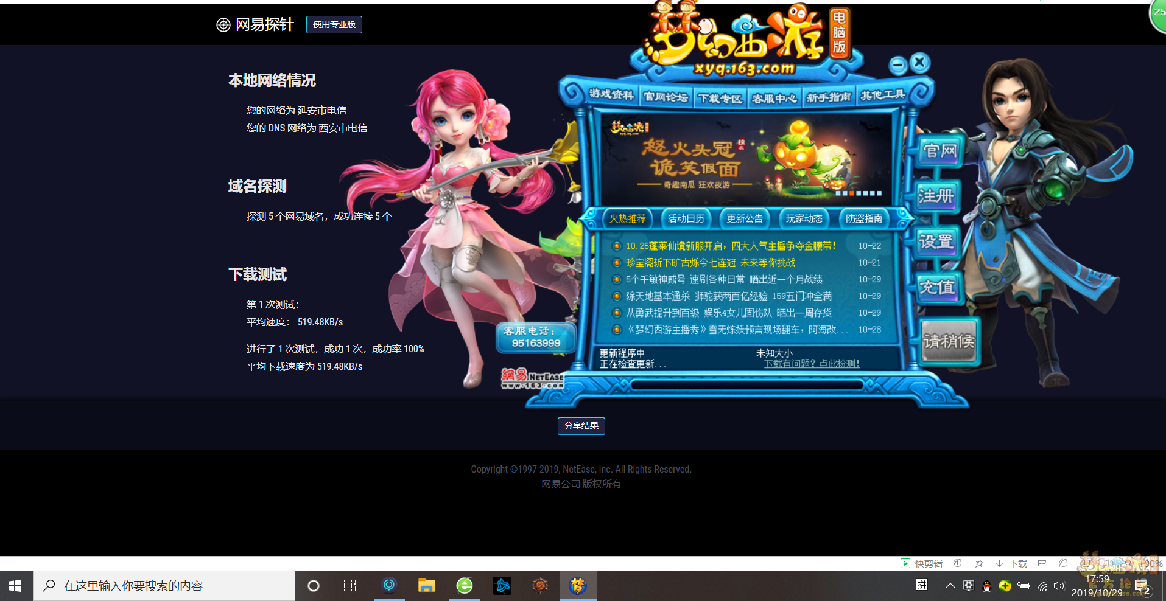
Task: Click the volume speaker tray icon
Action: coord(1059,586)
